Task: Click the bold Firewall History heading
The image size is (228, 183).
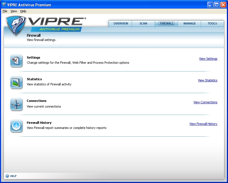Action: (x=39, y=123)
